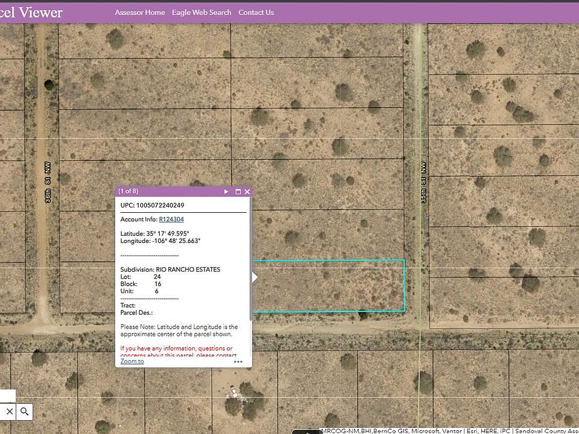Click the Block: 16 row
This screenshot has height=434, width=579.
coord(141,284)
